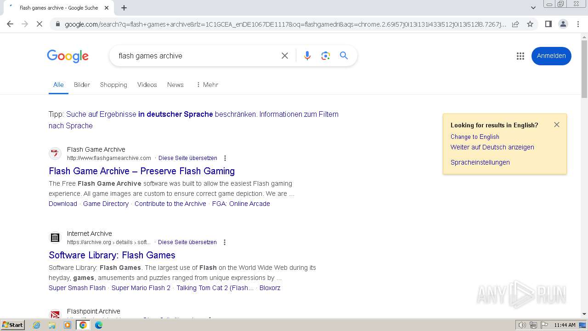Choose Weiter auf Deutsch anzeigen

(x=492, y=147)
